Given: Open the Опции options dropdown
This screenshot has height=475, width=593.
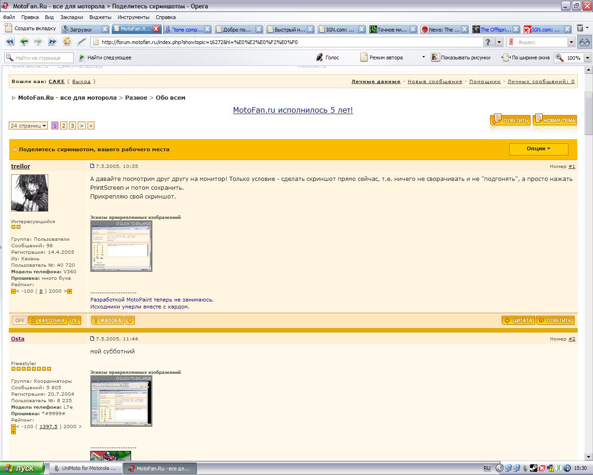Looking at the screenshot, I should click(x=538, y=149).
